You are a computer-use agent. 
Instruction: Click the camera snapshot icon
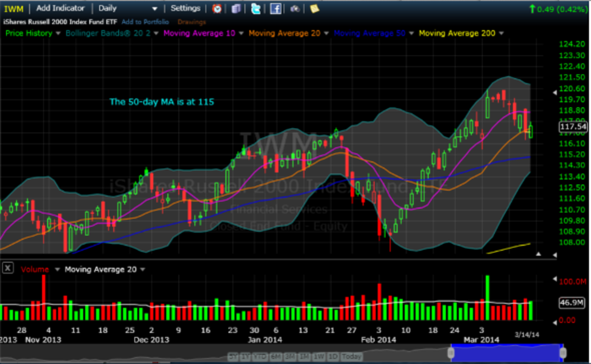pos(295,8)
